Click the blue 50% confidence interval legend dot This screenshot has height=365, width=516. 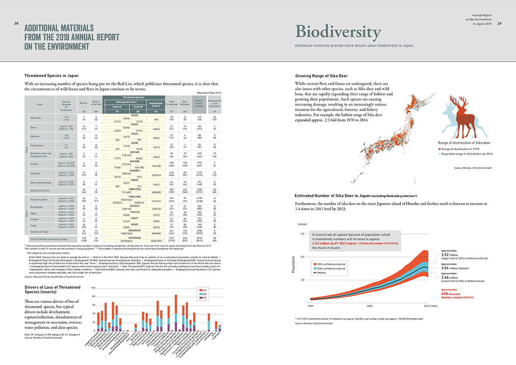click(315, 268)
